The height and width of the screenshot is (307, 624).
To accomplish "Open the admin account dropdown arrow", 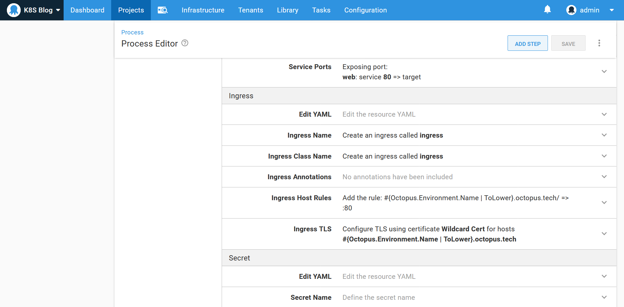I will (612, 10).
